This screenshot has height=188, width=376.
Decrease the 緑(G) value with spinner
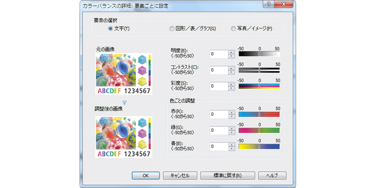point(231,132)
